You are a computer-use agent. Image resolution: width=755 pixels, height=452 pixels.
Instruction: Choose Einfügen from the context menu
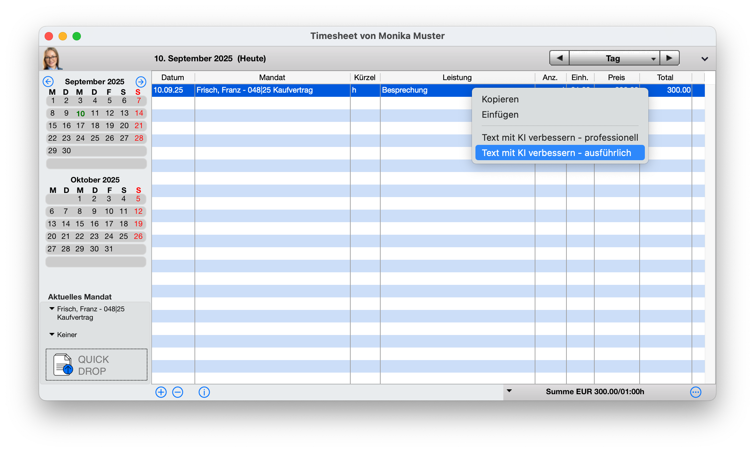(500, 115)
